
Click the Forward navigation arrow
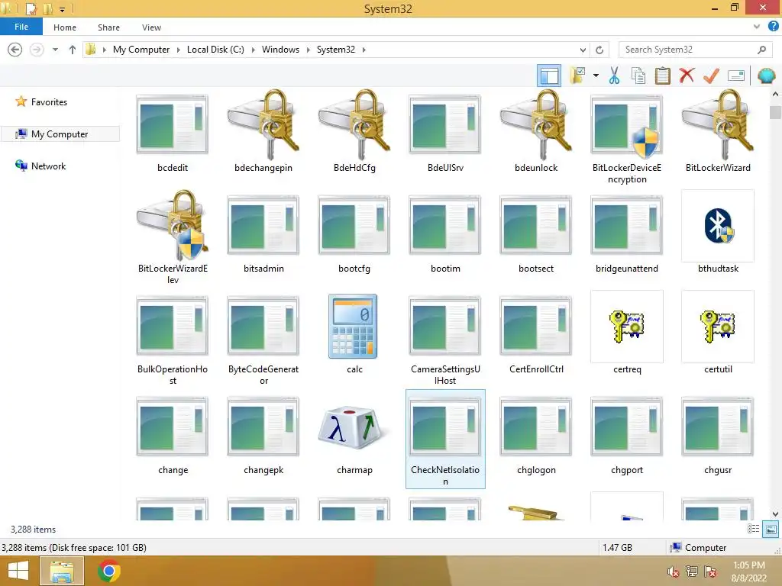coord(37,50)
